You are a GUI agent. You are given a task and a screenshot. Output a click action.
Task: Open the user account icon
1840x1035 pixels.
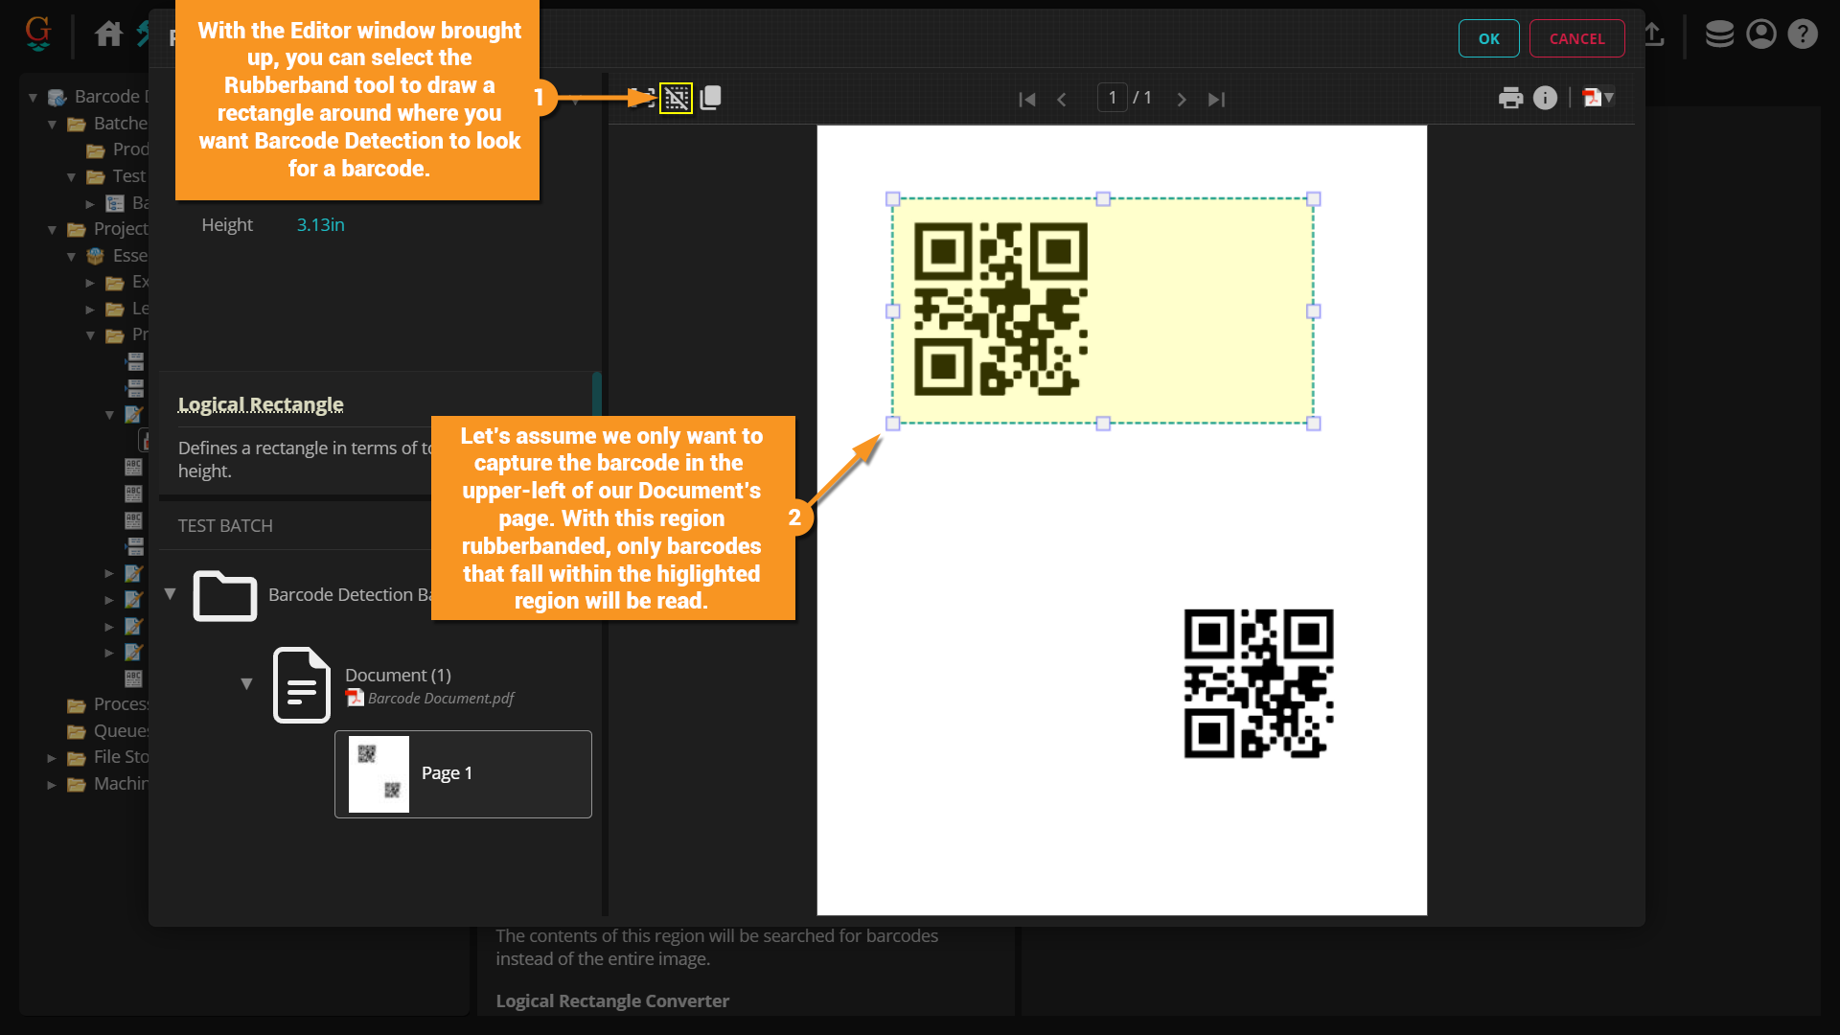1761,34
